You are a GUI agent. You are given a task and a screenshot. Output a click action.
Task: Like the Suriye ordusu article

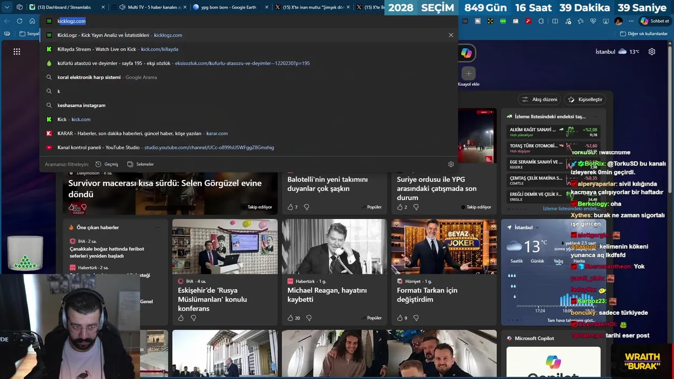point(400,207)
